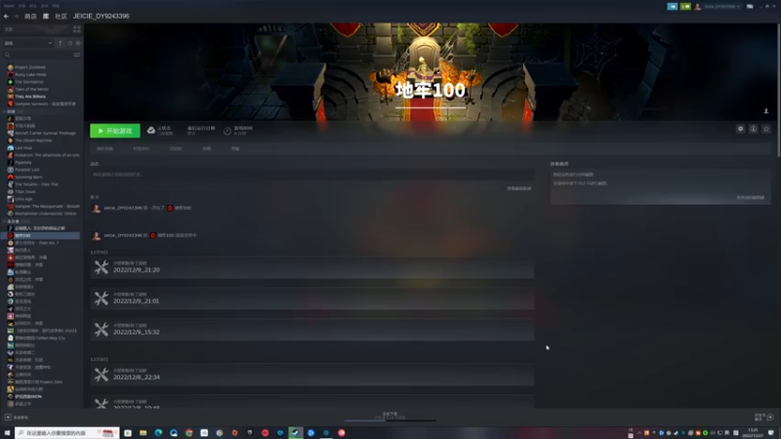Select Project Zomboid in the library
Image resolution: width=781 pixels, height=439 pixels.
click(30, 67)
